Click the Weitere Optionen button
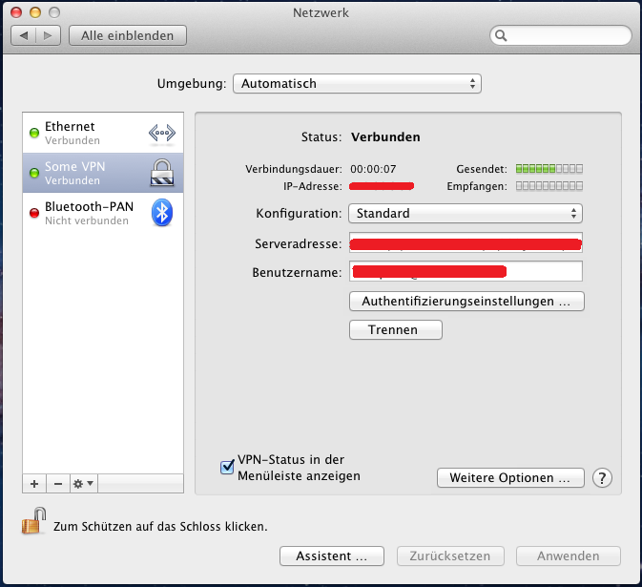 point(509,477)
